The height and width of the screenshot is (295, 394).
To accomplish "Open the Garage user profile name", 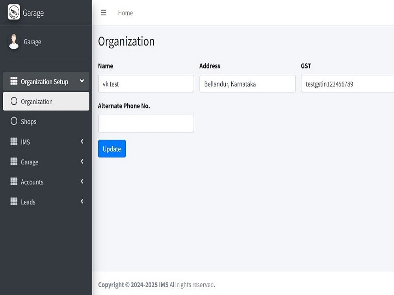I will (x=32, y=42).
